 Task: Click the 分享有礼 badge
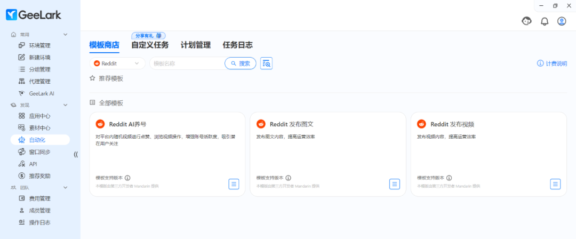point(148,35)
